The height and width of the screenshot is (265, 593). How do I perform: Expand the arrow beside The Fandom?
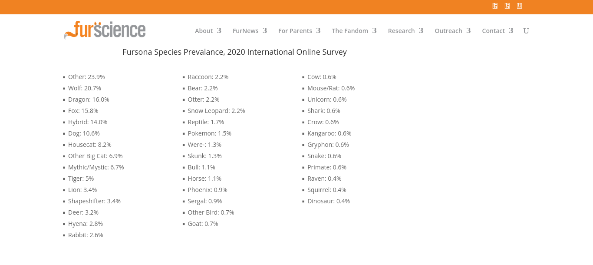pyautogui.click(x=374, y=30)
